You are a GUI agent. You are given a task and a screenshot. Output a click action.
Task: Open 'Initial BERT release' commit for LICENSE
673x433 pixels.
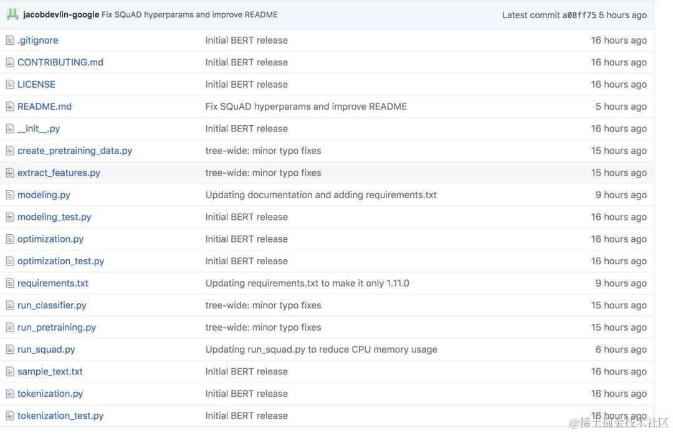247,85
